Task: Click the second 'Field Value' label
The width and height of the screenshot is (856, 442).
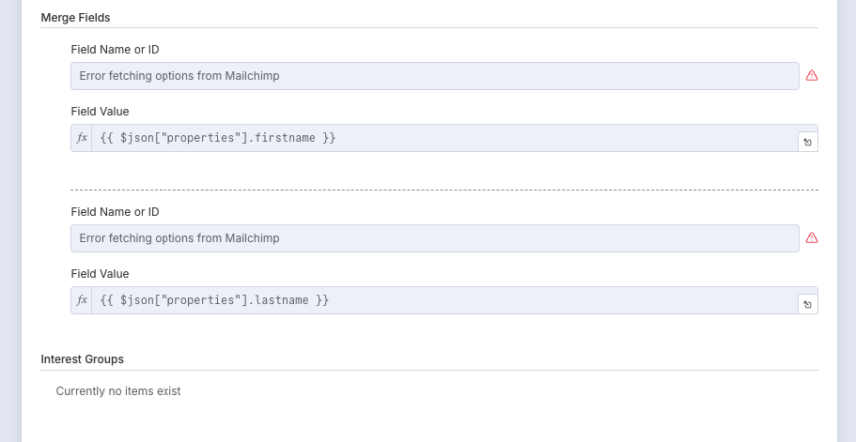Action: (100, 274)
